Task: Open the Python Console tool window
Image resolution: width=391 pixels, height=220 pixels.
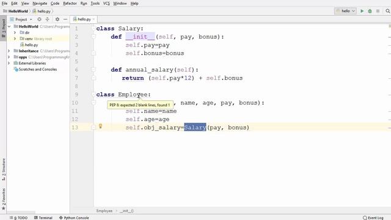Action: coord(74,218)
